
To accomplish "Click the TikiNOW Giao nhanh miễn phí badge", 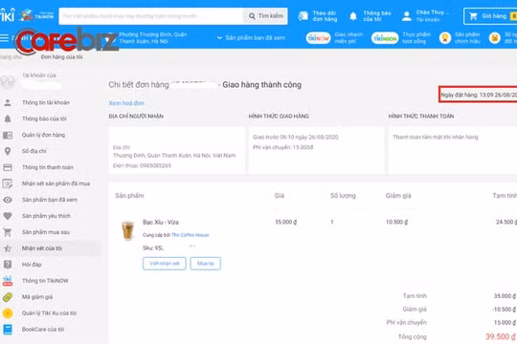I will coord(318,38).
